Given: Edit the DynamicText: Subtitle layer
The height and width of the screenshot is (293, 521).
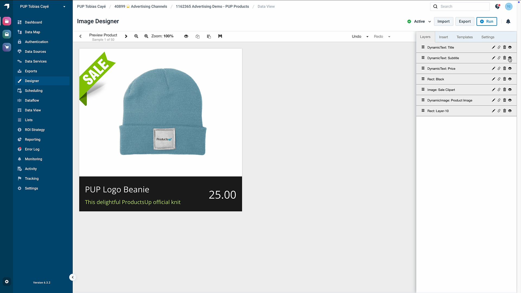Looking at the screenshot, I should pyautogui.click(x=493, y=58).
